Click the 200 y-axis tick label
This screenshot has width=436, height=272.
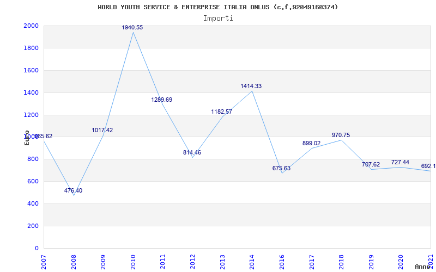(33, 226)
